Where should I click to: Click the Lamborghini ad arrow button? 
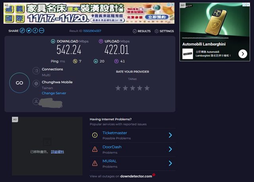pos(243,54)
